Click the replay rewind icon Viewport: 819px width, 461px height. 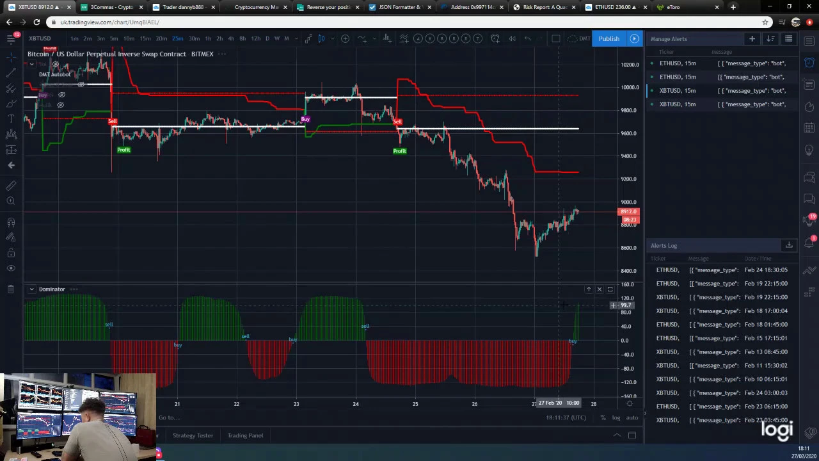[x=512, y=38]
